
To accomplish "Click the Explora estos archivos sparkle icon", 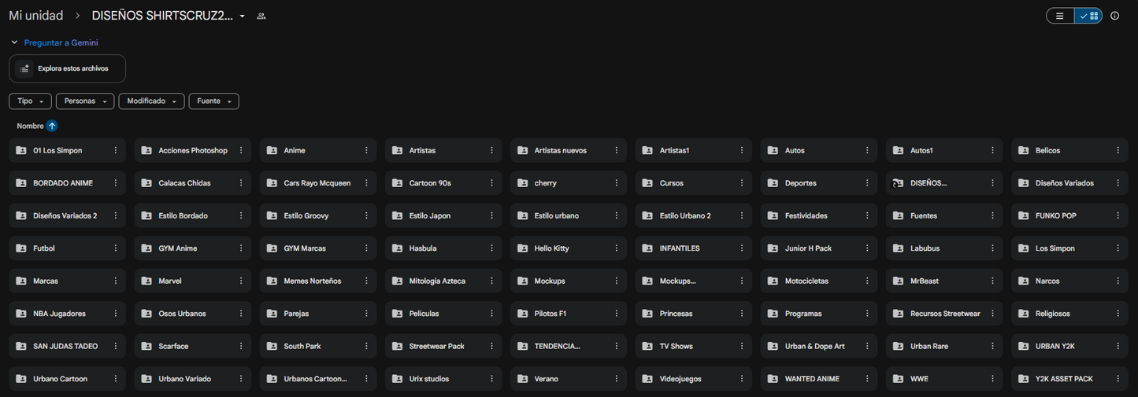I will 24,68.
